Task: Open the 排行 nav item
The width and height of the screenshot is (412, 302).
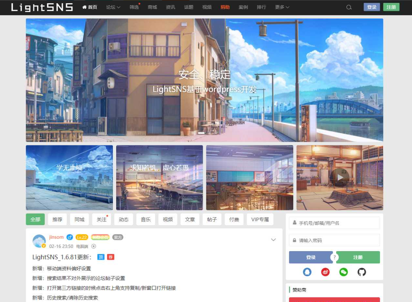Action: [262, 7]
